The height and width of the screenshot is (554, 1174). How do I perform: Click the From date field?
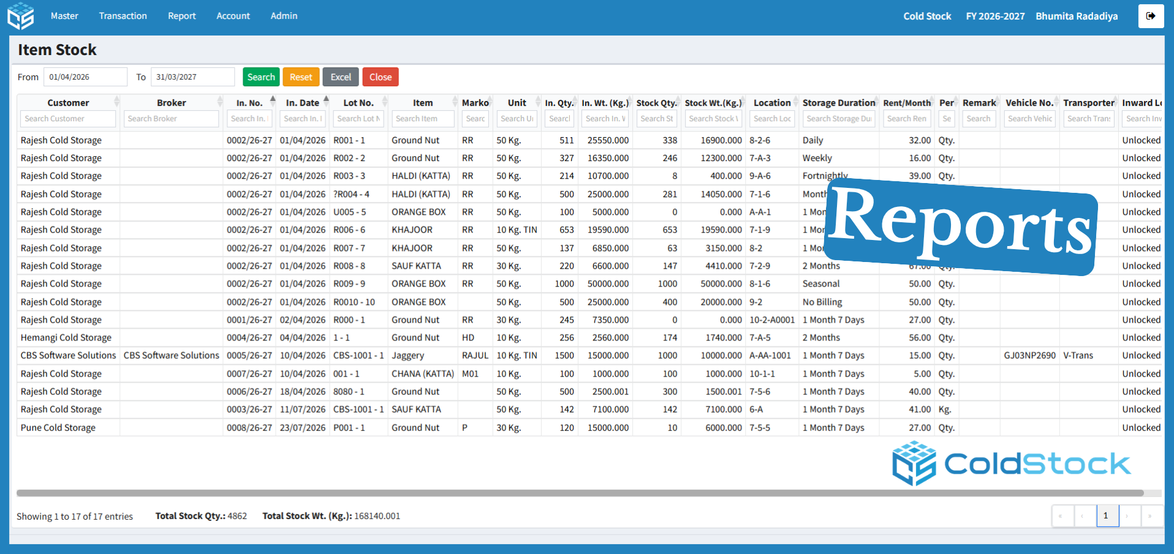click(85, 77)
